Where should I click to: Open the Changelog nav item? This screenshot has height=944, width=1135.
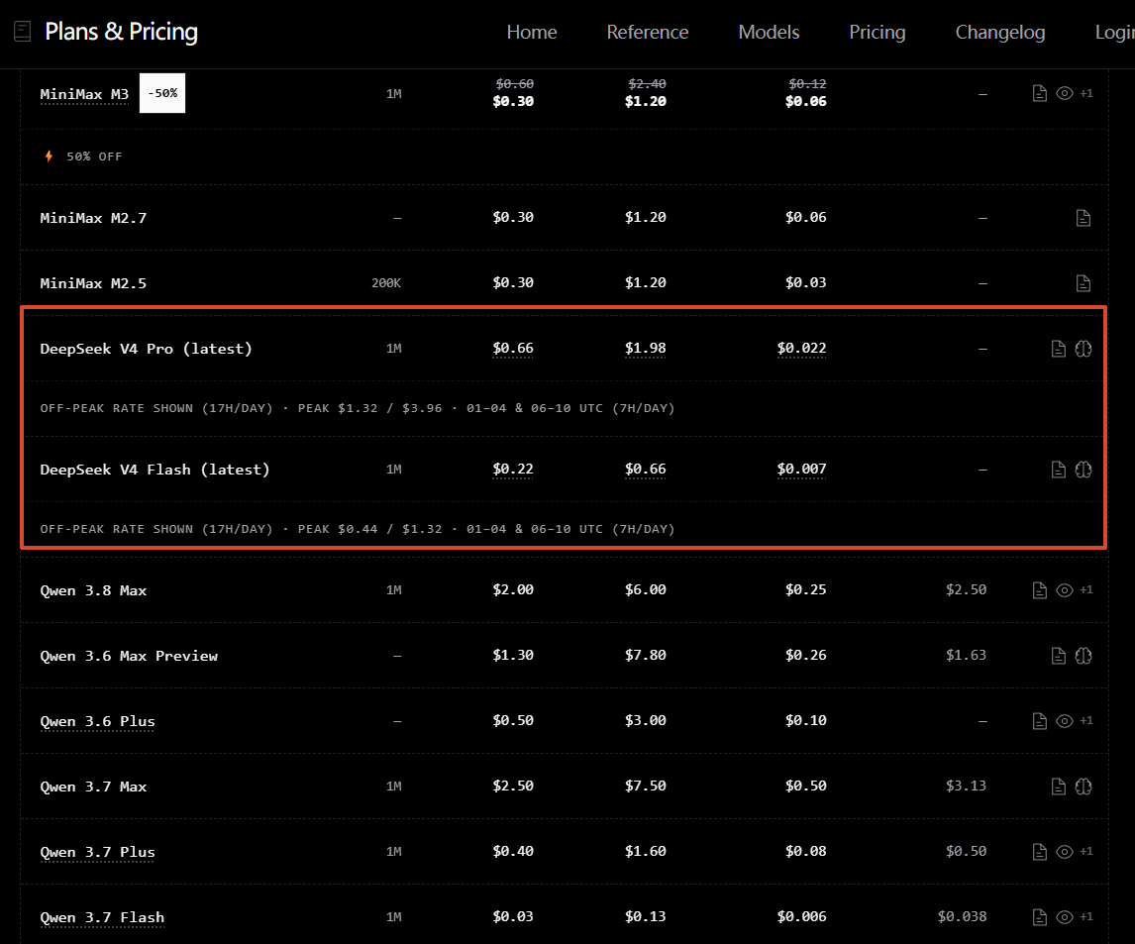point(1000,32)
